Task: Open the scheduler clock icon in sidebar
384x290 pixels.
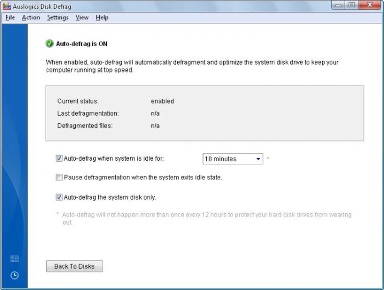Action: pos(14,275)
